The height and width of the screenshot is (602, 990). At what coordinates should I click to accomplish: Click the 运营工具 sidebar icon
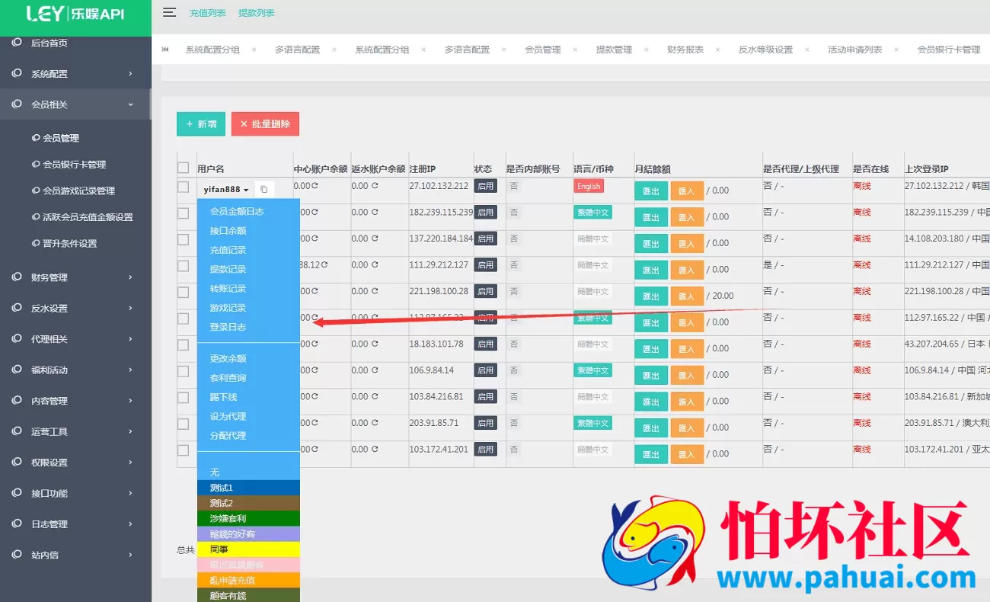pyautogui.click(x=17, y=431)
